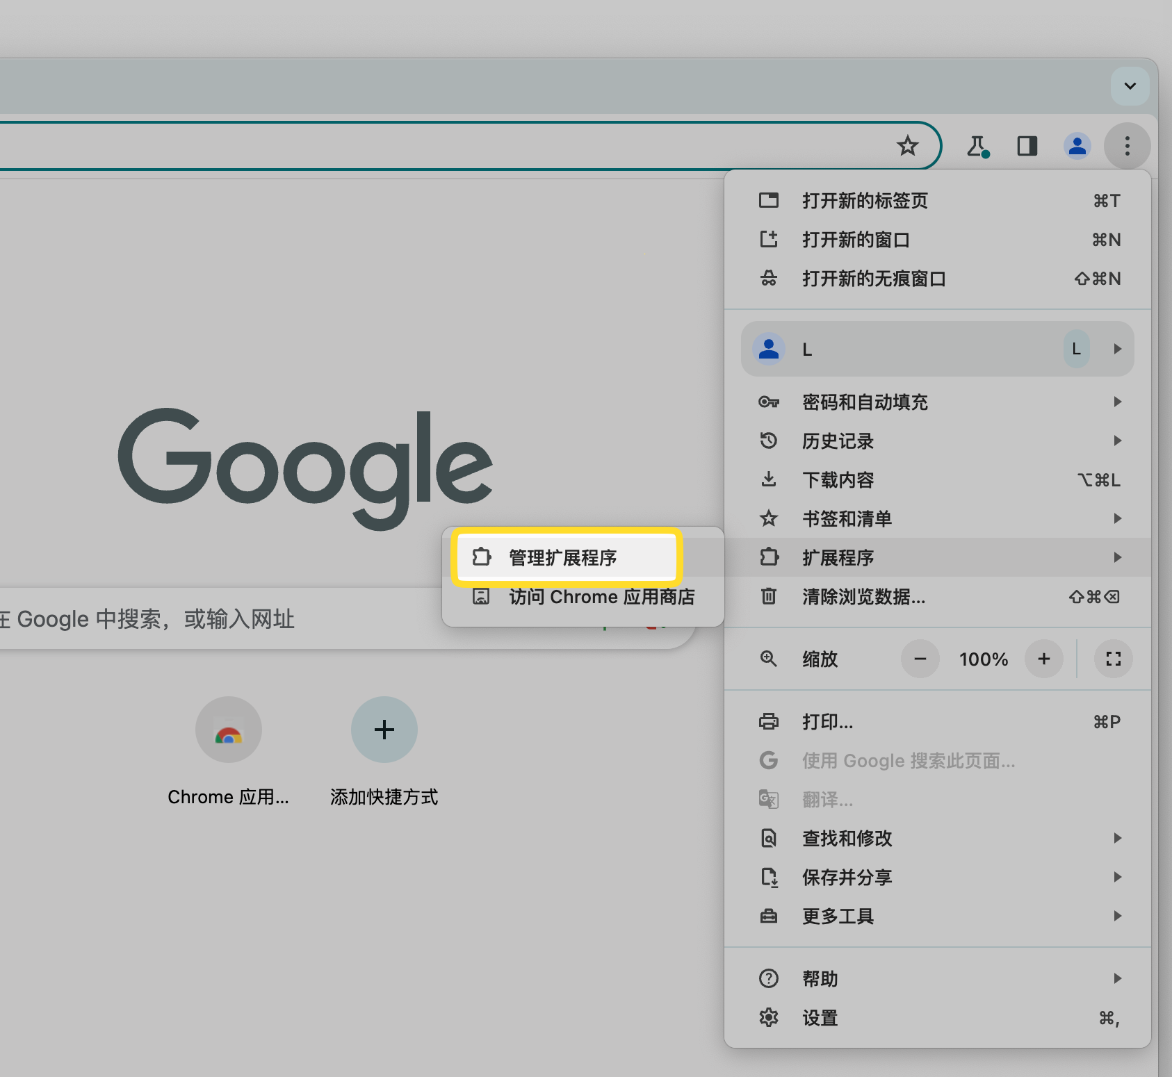Click trash icon beside 清除浏览数据
Image resolution: width=1172 pixels, height=1077 pixels.
pos(769,596)
